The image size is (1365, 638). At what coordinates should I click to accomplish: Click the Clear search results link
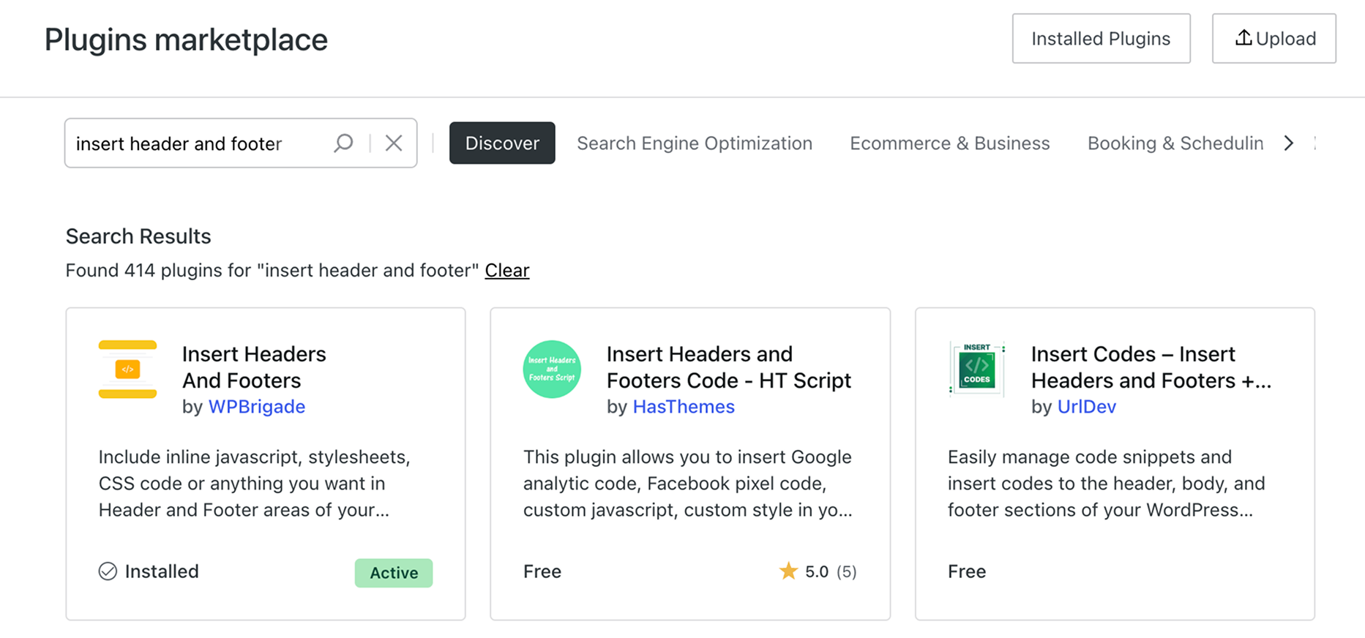click(x=506, y=271)
